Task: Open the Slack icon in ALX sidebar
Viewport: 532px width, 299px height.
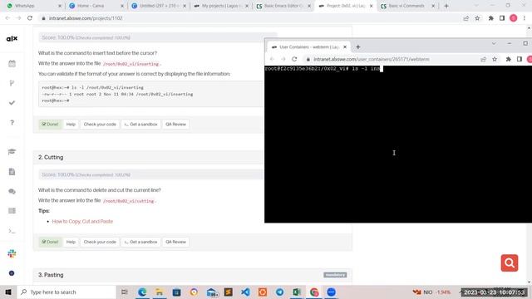Action: [12, 253]
